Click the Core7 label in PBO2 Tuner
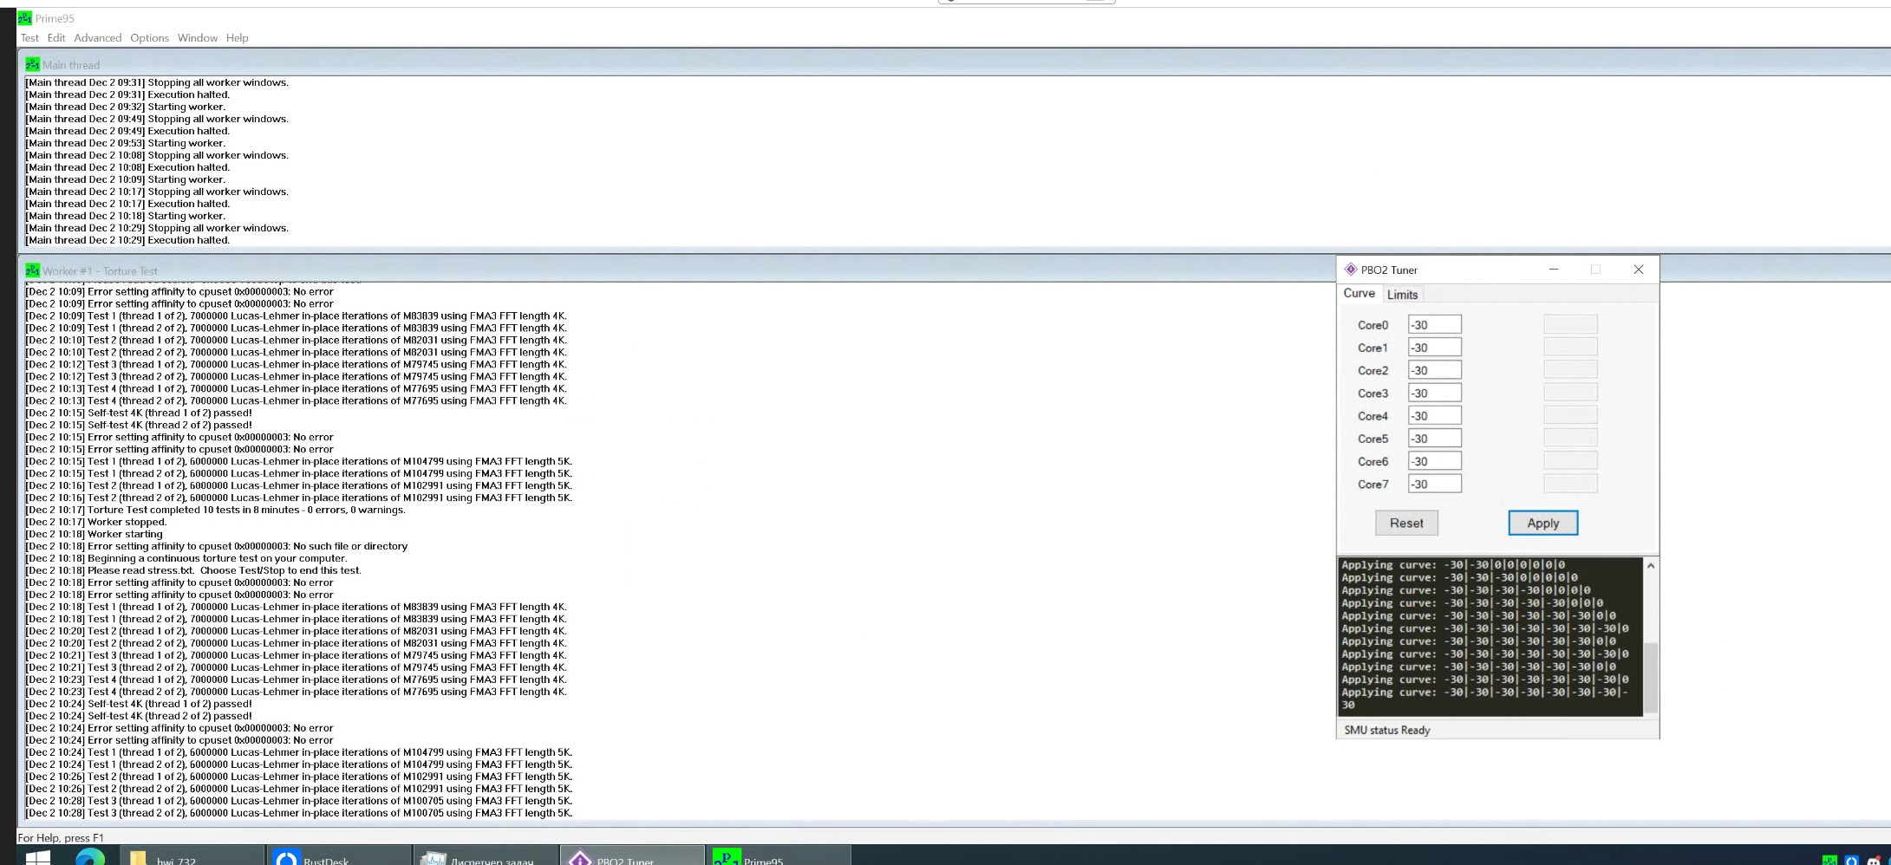The image size is (1891, 865). click(x=1373, y=485)
